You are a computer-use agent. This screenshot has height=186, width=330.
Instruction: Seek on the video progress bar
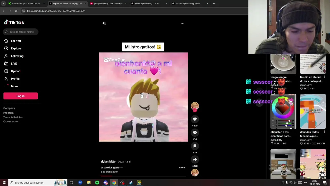(143, 176)
